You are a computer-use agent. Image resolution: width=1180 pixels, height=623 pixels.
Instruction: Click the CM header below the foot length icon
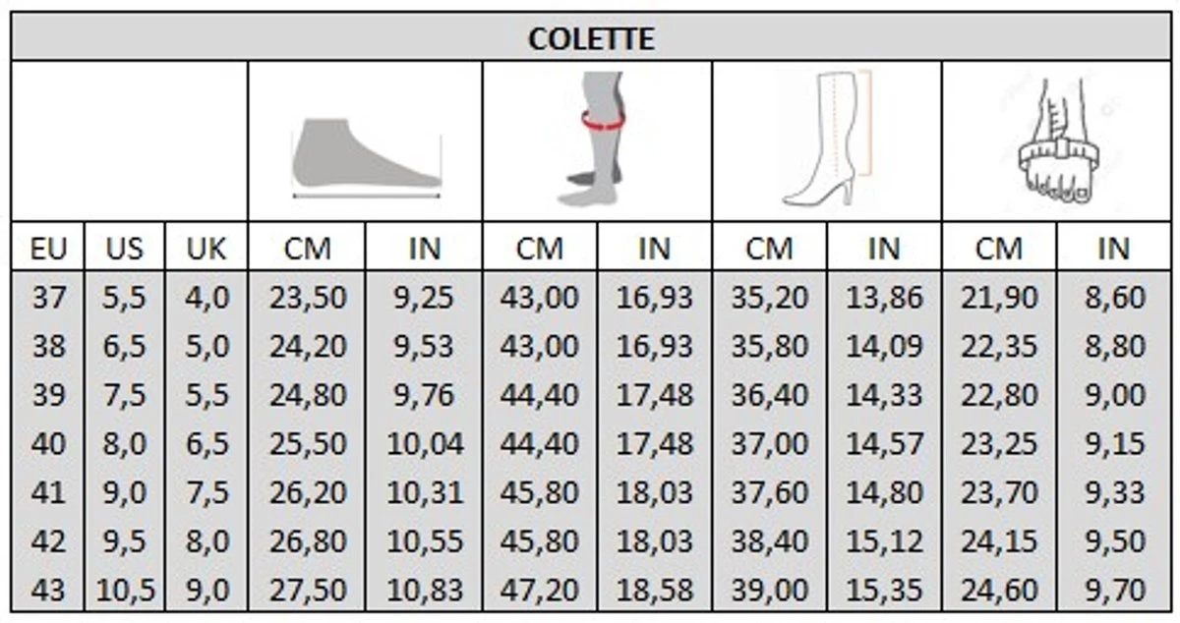point(308,249)
